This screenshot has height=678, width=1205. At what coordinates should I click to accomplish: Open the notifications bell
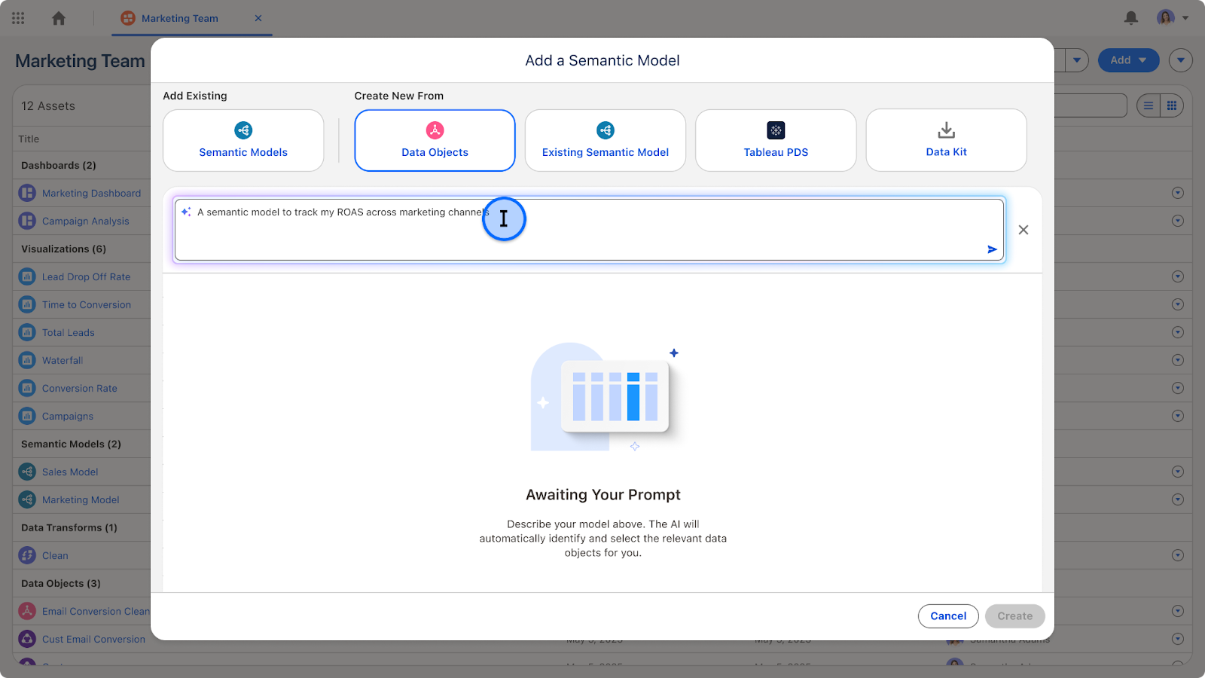pyautogui.click(x=1130, y=17)
